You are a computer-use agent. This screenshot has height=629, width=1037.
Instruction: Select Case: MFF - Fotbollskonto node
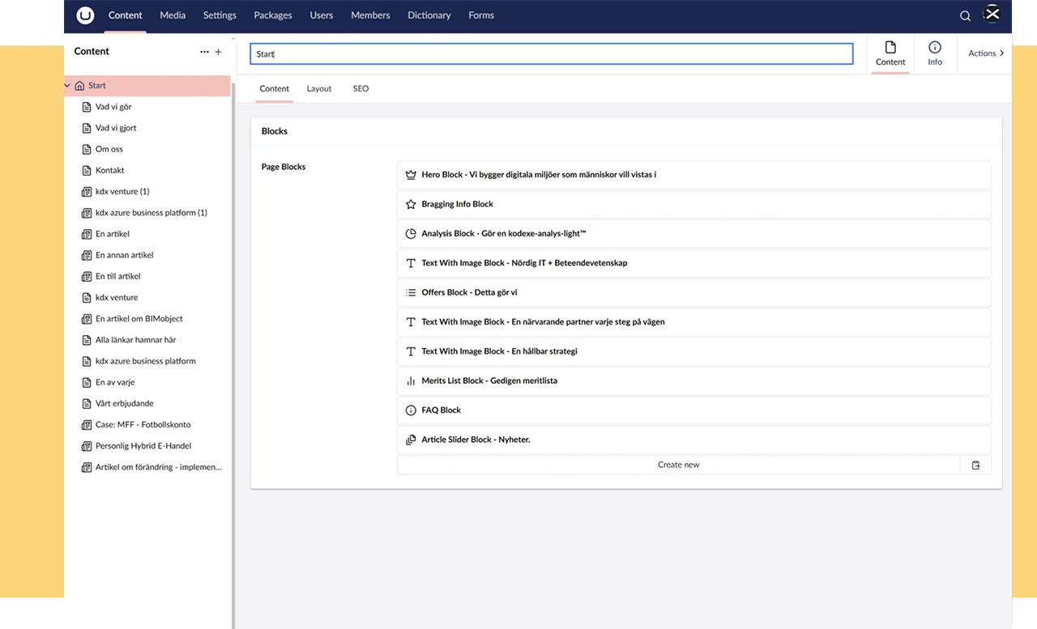[143, 425]
